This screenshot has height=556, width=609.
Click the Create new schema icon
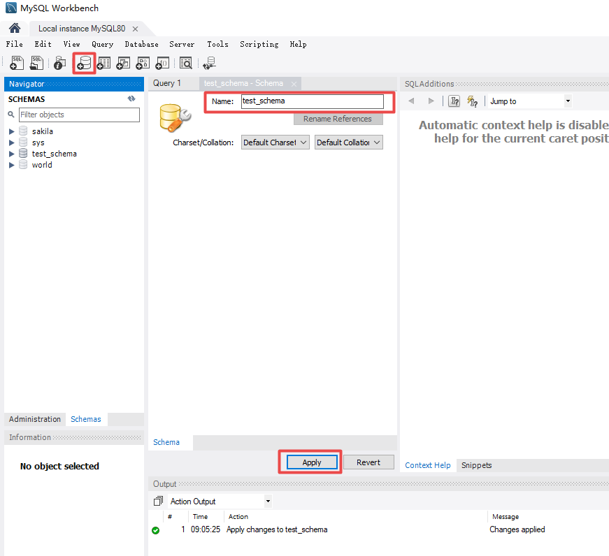(x=84, y=63)
